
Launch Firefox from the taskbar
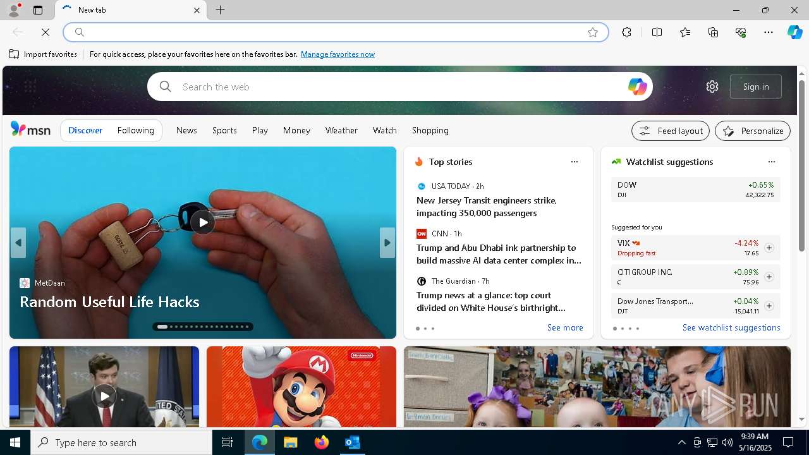point(322,442)
